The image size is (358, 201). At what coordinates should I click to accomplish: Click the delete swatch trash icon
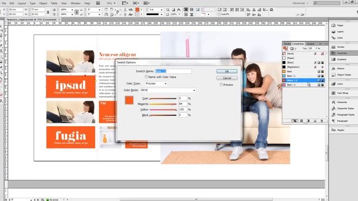coord(322,121)
